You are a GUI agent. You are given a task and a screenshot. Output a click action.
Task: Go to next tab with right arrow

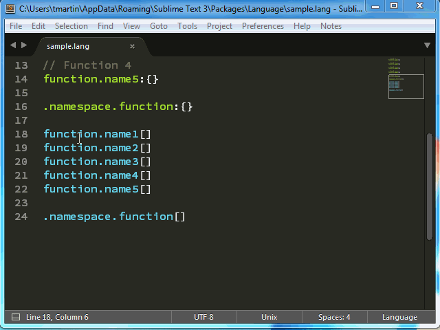click(x=24, y=45)
